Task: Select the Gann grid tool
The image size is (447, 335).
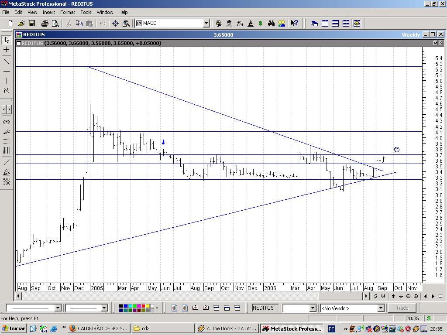Action: [7, 181]
